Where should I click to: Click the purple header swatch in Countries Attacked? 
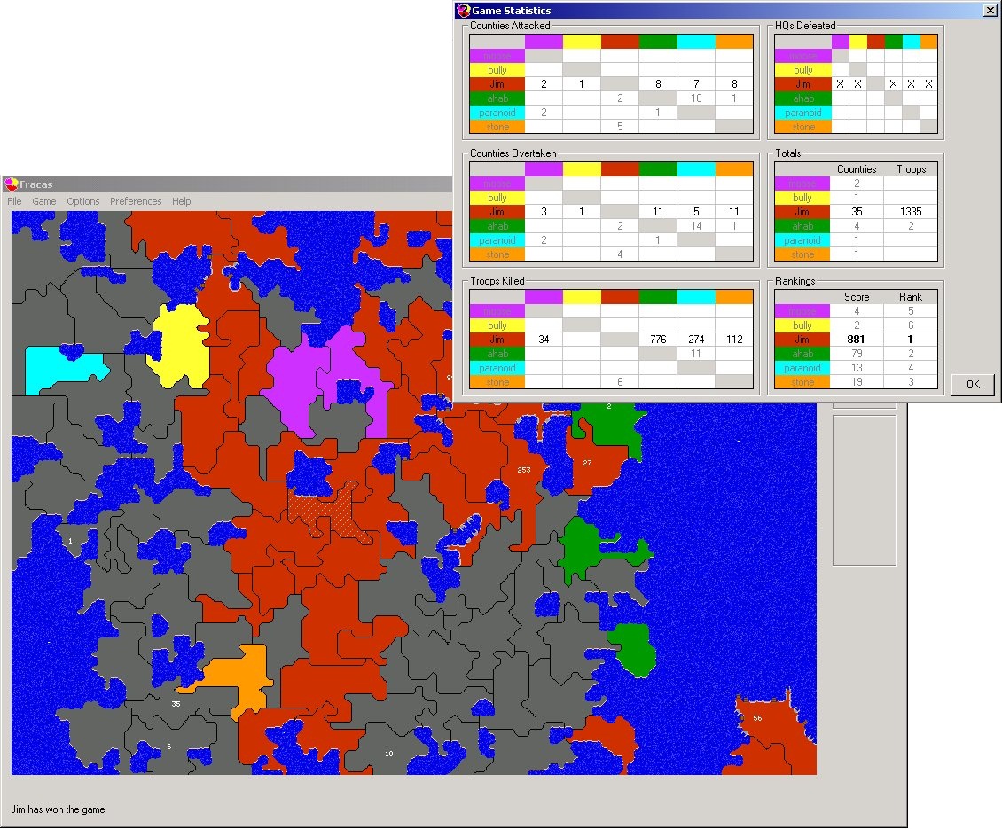544,42
